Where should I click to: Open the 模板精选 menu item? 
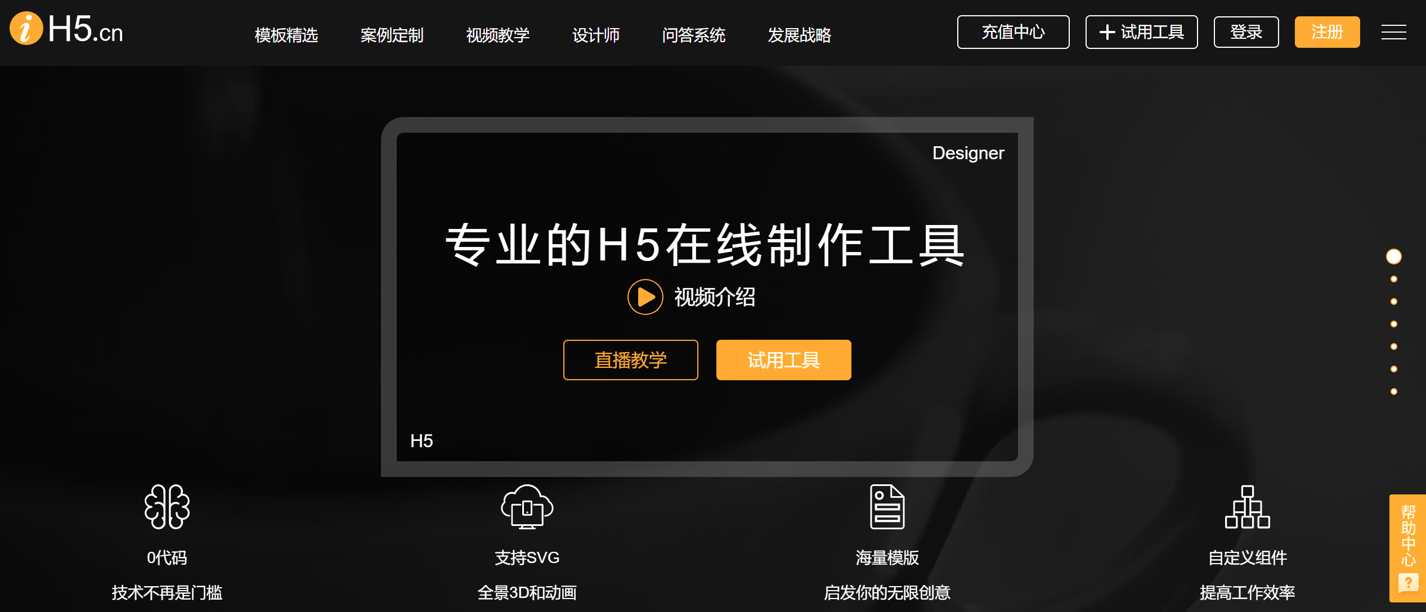(x=286, y=35)
